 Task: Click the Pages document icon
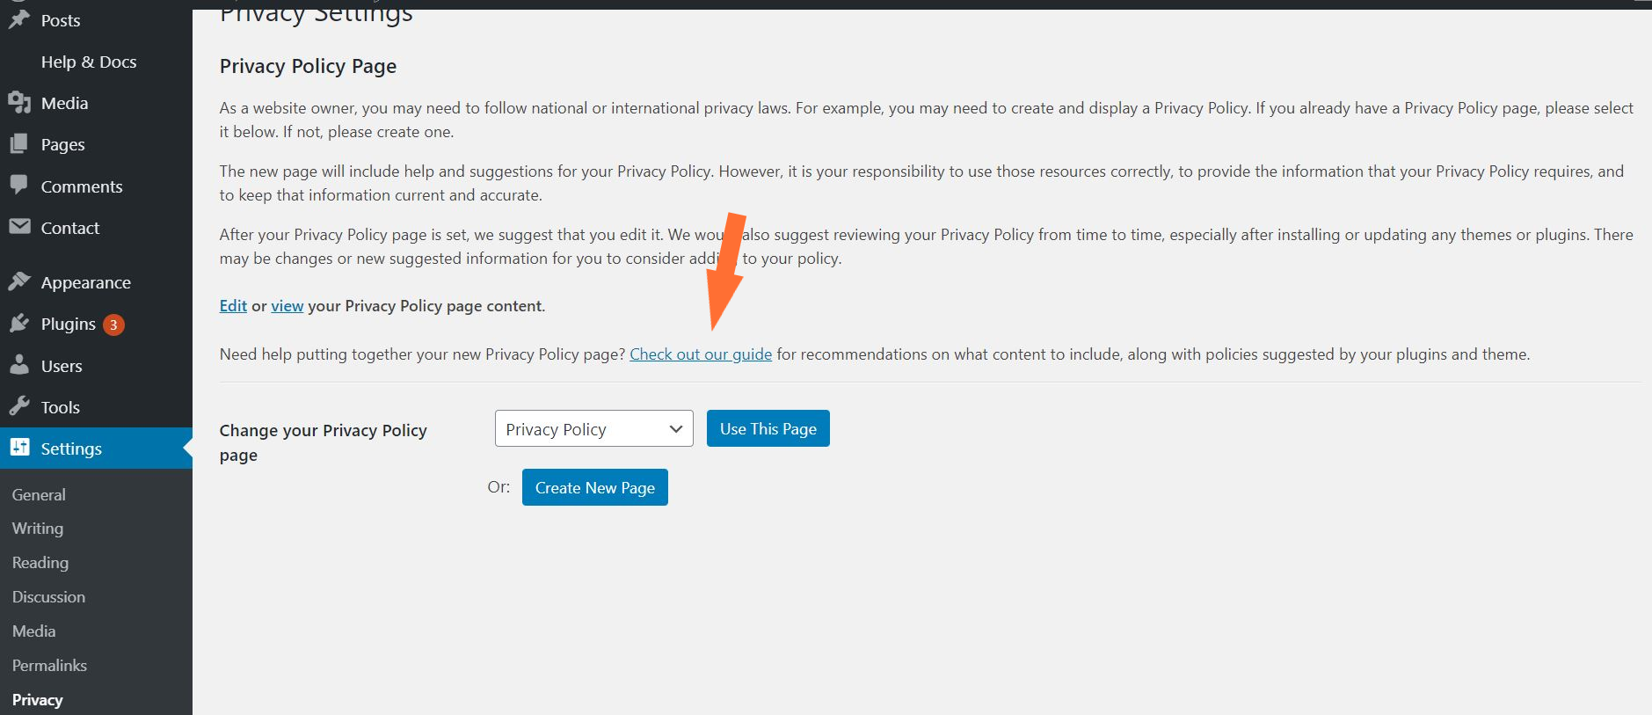[21, 143]
